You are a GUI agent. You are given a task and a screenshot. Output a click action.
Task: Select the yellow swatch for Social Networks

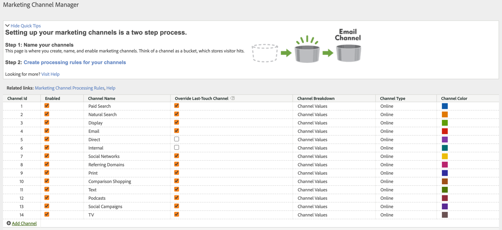click(x=445, y=156)
